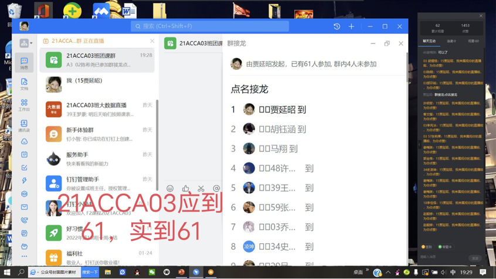Click the thumbs-up icon in chat toolbar
Viewport: 496px width, 279px height.
click(x=186, y=188)
